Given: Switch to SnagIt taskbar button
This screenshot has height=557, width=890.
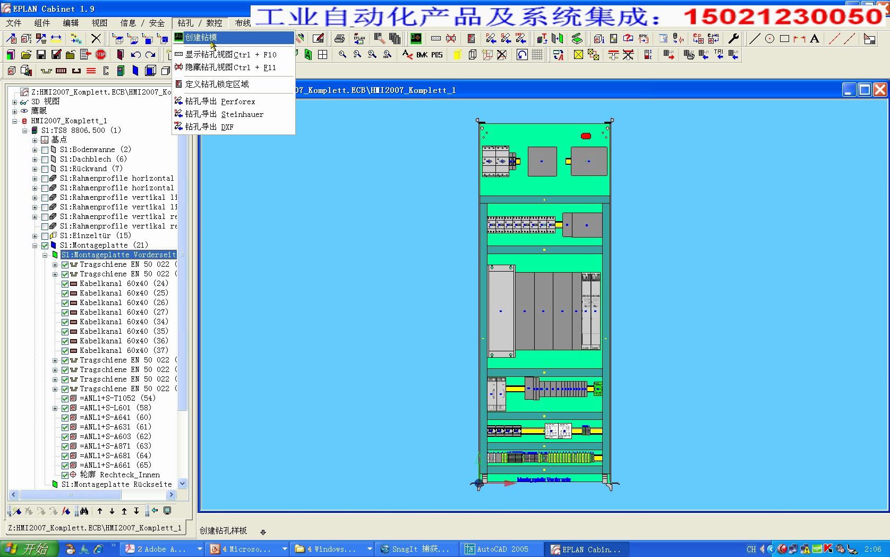Looking at the screenshot, I should [416, 550].
